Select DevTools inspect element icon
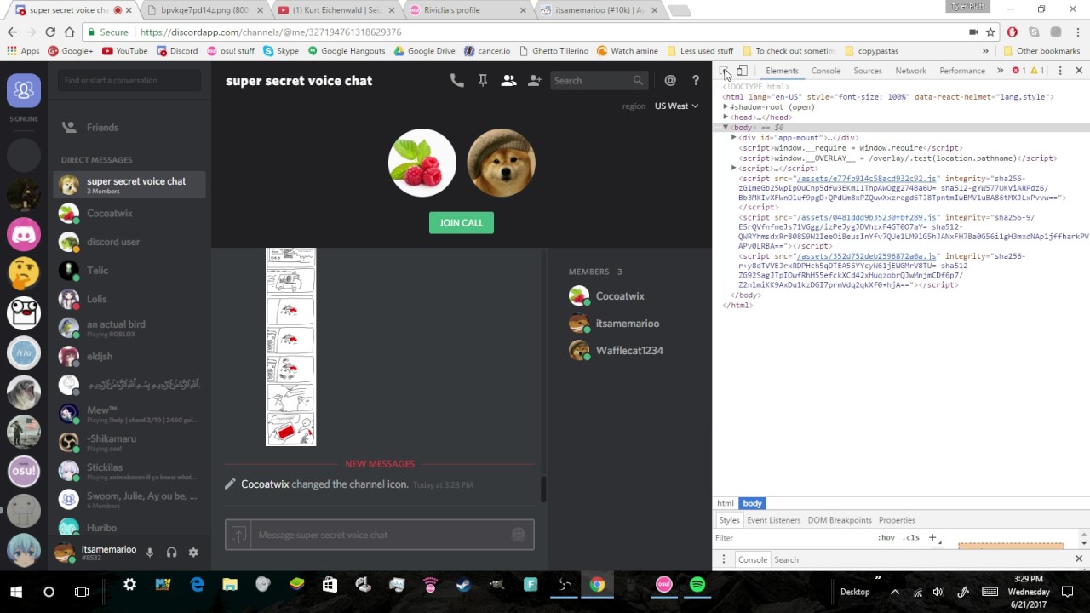This screenshot has height=613, width=1090. pos(724,71)
